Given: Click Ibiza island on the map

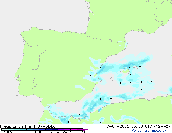Looking at the screenshot, I should tap(112, 78).
